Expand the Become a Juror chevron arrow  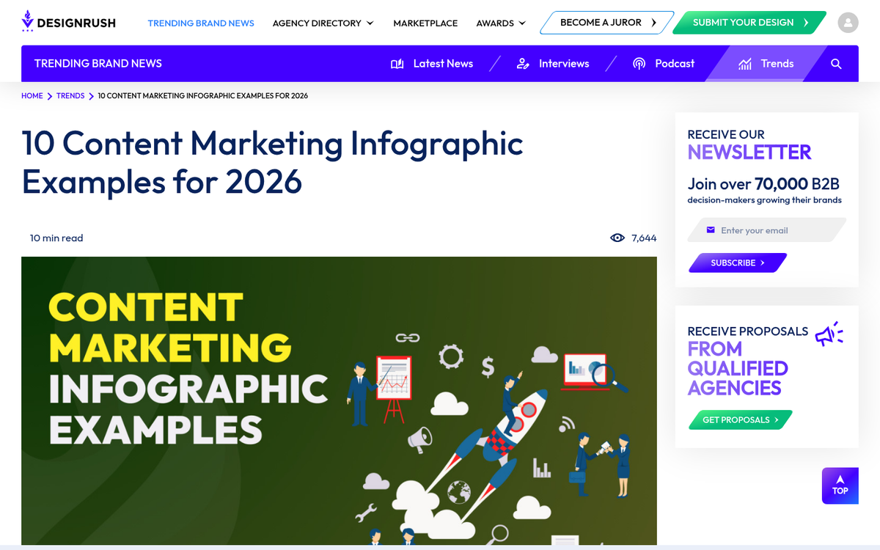click(655, 23)
